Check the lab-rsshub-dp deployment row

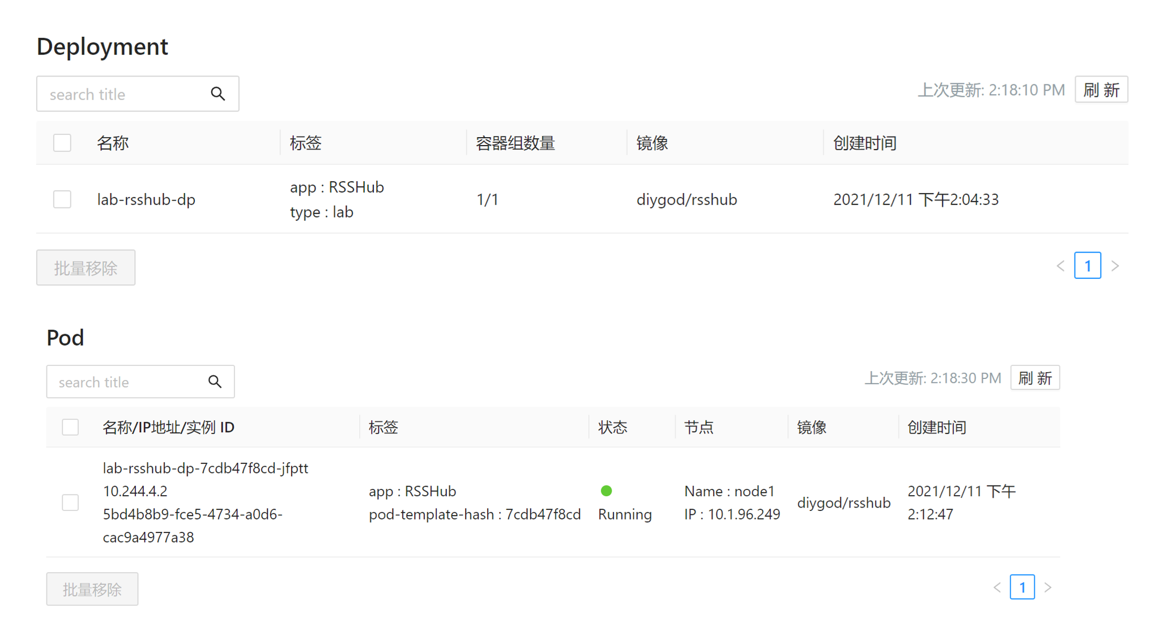pos(62,199)
